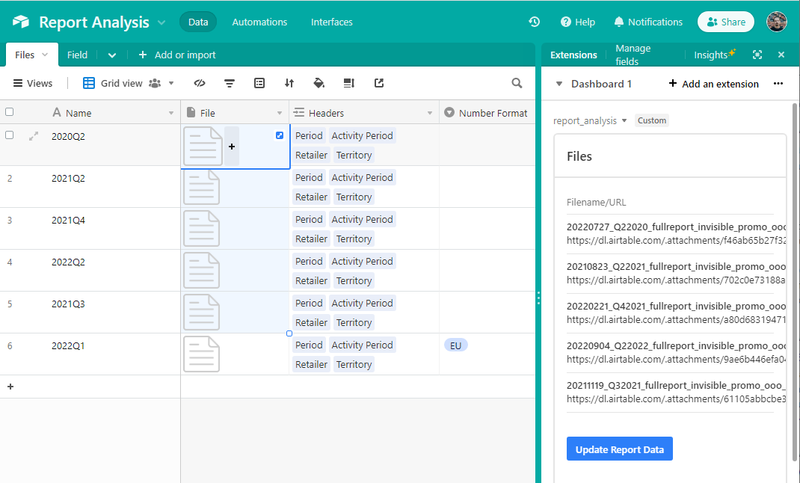Click Territory tag in 2022Q2 row

pyautogui.click(x=354, y=280)
